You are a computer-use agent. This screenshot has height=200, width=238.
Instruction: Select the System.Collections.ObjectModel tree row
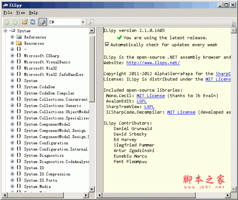(x=57, y=112)
